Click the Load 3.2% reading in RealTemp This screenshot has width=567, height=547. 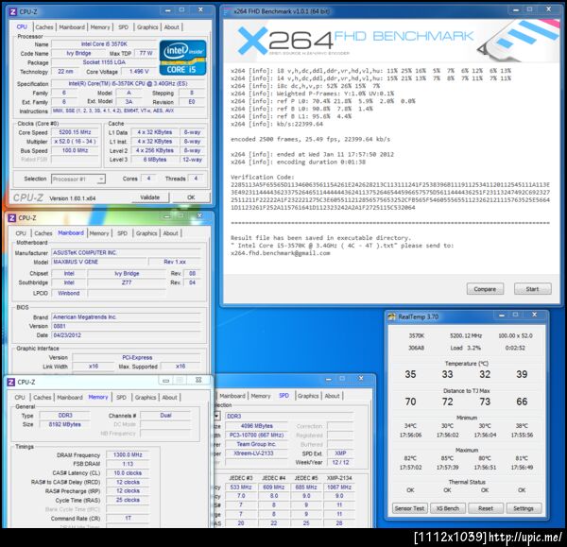click(x=466, y=348)
